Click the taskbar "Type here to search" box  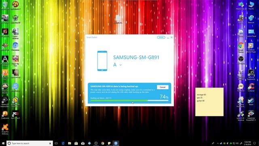tap(30, 143)
